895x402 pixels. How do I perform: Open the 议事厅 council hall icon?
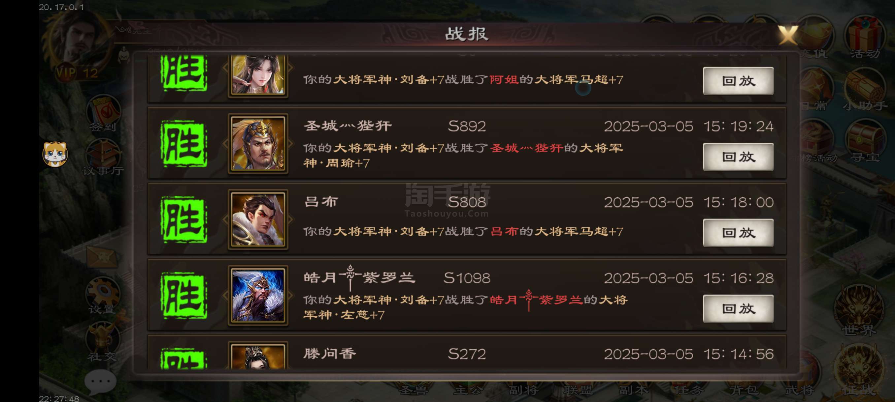[103, 158]
